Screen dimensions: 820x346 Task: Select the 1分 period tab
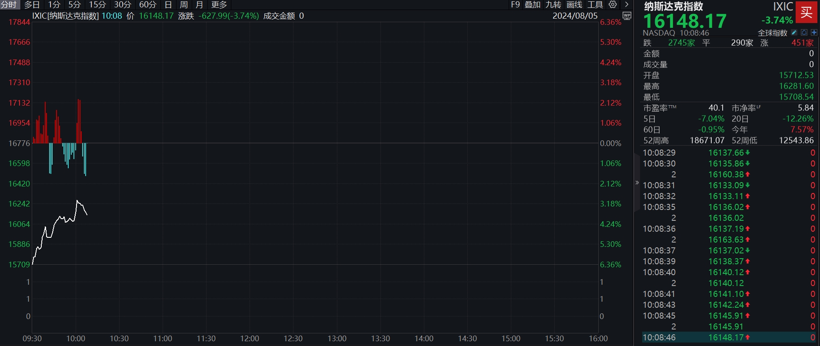54,5
